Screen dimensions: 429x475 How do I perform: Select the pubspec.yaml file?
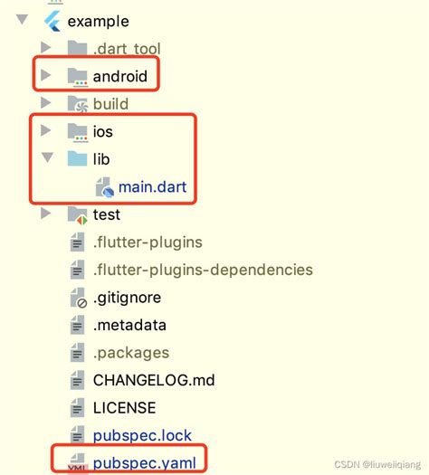(145, 463)
